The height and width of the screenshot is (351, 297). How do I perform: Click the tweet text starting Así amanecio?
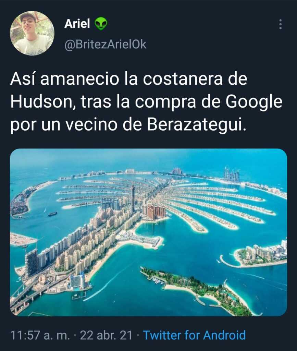[146, 102]
